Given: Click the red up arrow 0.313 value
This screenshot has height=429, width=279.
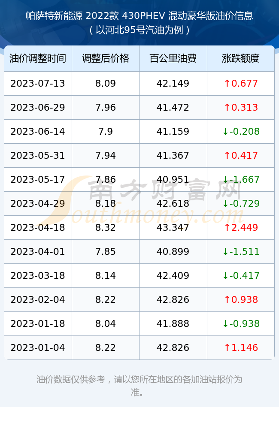Looking at the screenshot, I should [241, 108].
